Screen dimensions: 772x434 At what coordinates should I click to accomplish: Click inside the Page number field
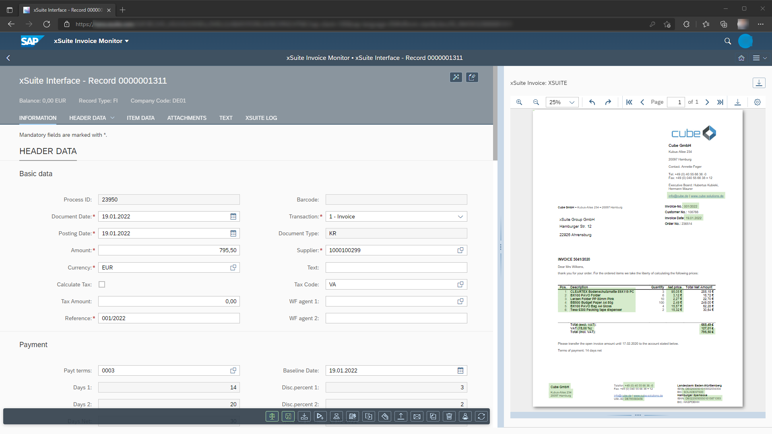[x=676, y=102]
